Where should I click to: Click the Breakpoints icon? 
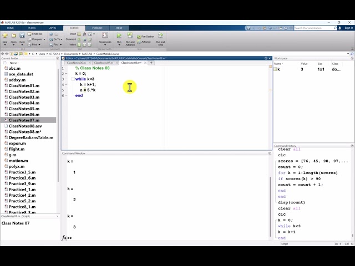(105, 35)
